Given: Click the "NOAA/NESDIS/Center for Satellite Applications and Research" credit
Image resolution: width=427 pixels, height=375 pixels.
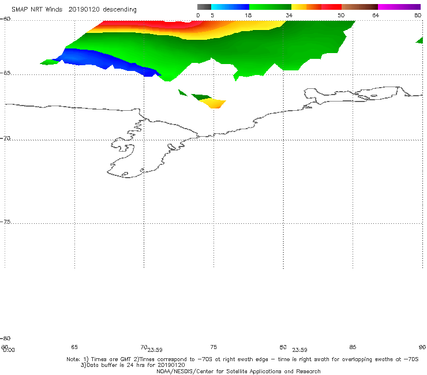Looking at the screenshot, I should tap(238, 371).
